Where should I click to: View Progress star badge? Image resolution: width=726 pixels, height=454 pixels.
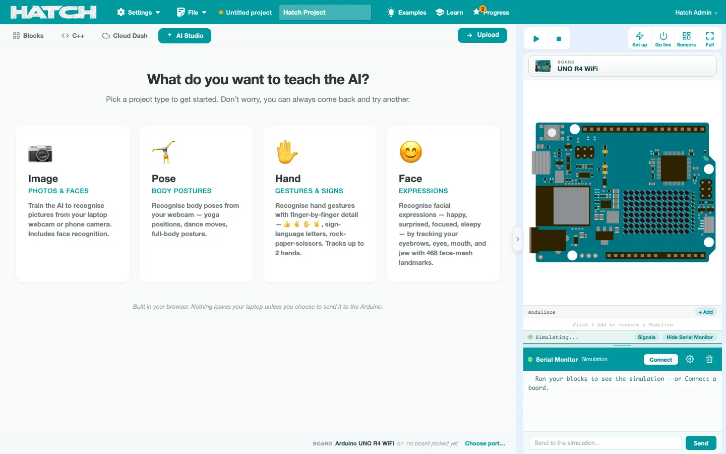[x=491, y=12]
